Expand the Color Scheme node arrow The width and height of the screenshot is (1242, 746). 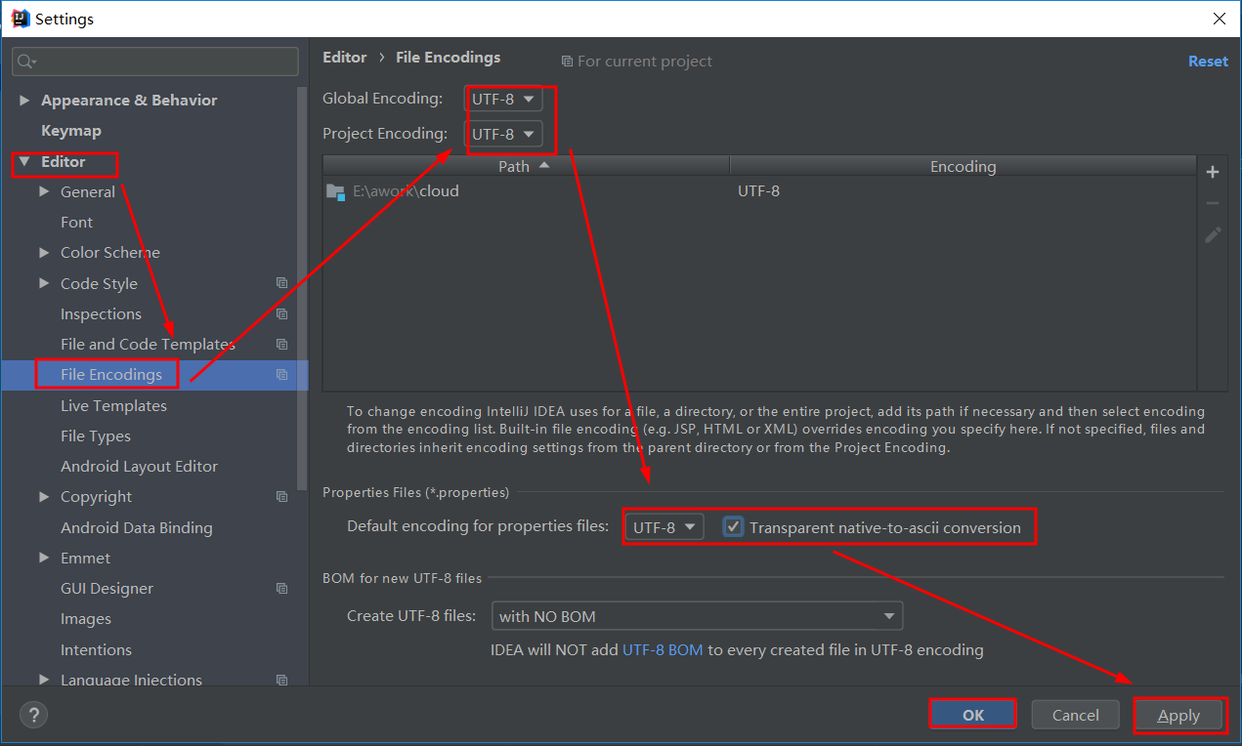(x=44, y=252)
